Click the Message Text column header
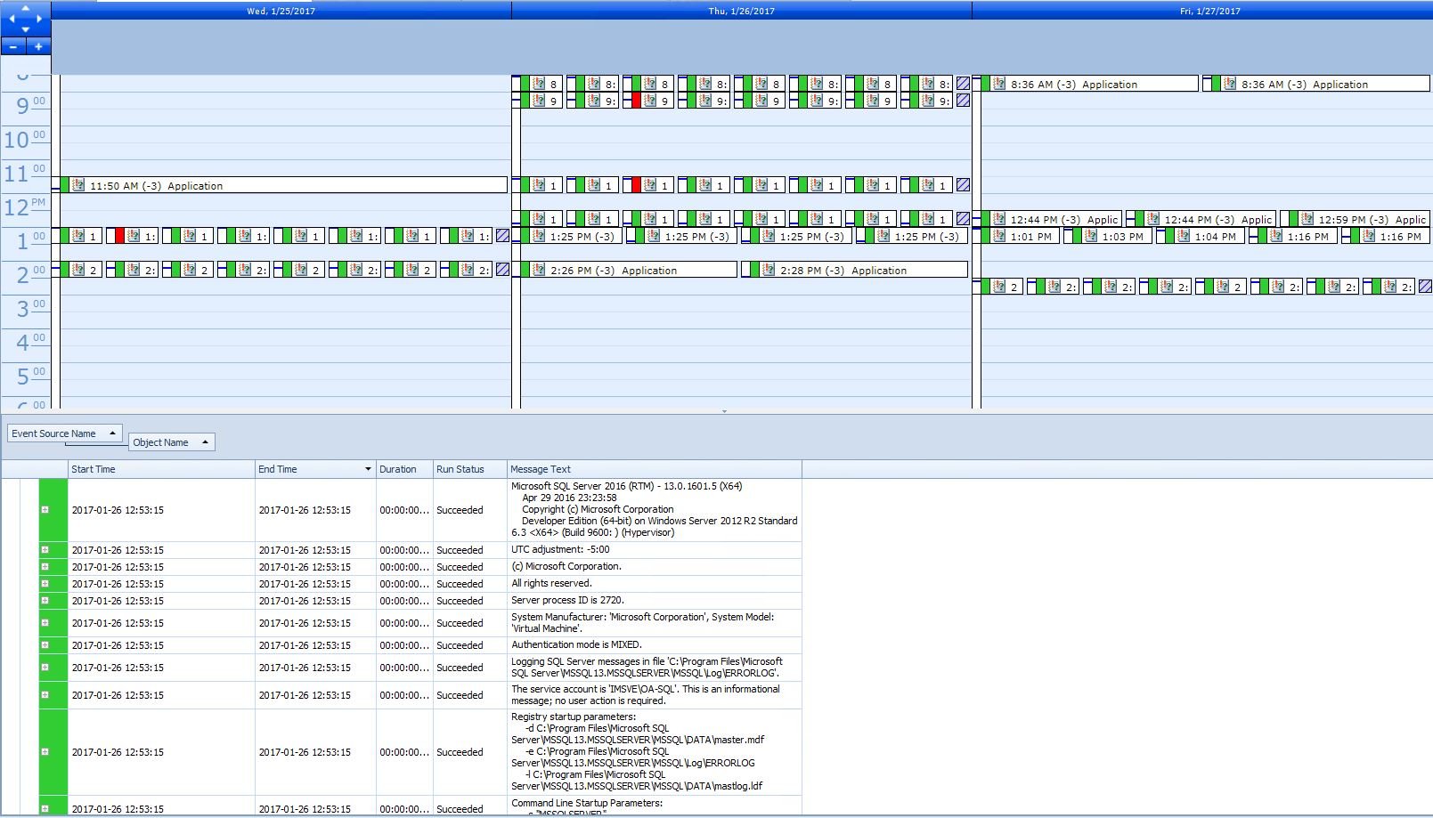This screenshot has height=818, width=1433. pyautogui.click(x=655, y=469)
